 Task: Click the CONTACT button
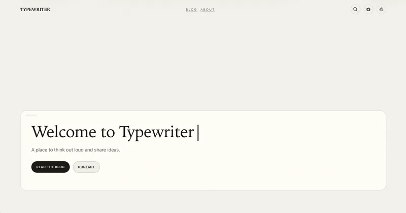[86, 167]
